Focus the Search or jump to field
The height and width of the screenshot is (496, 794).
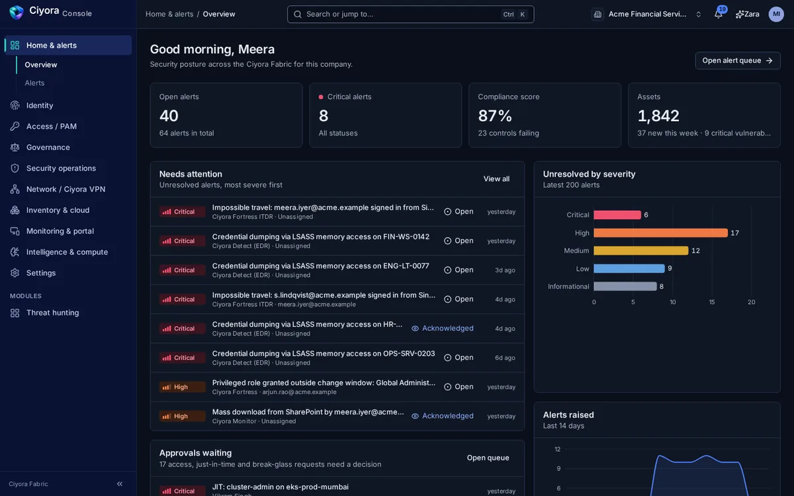(x=410, y=14)
